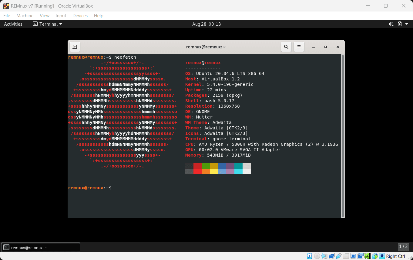Click the Host: VirtualBox 1.2 line
Image resolution: width=413 pixels, height=260 pixels.
pyautogui.click(x=213, y=79)
